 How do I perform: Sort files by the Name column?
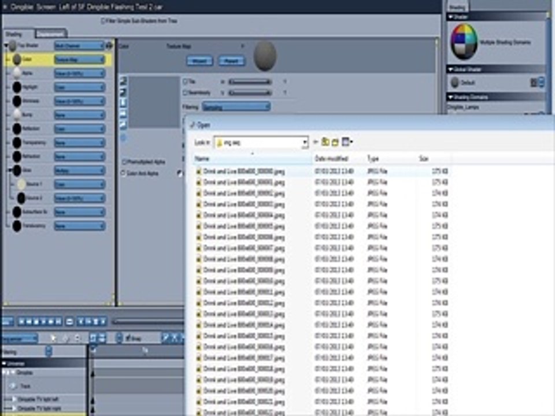253,159
